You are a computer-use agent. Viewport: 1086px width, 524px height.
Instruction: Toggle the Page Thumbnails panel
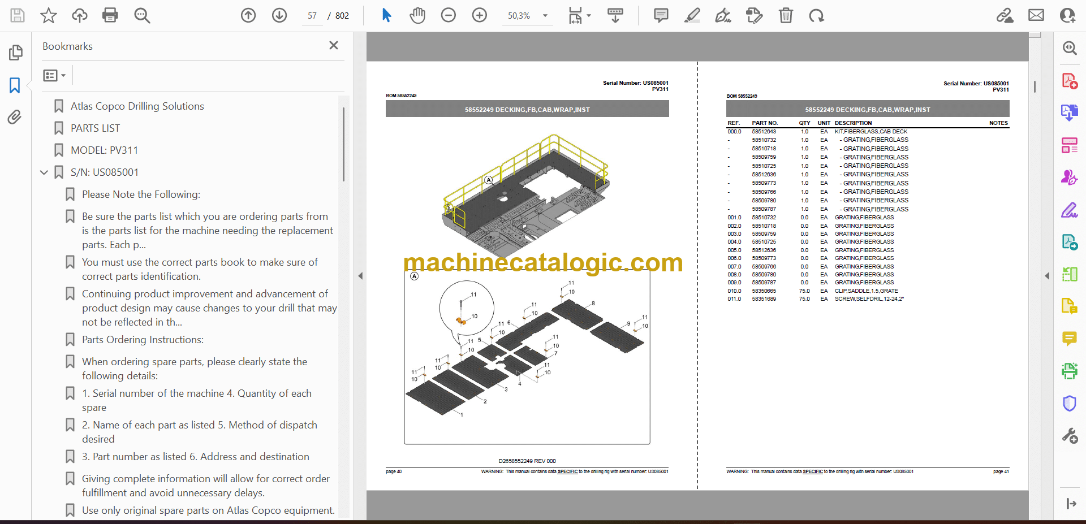[x=15, y=53]
